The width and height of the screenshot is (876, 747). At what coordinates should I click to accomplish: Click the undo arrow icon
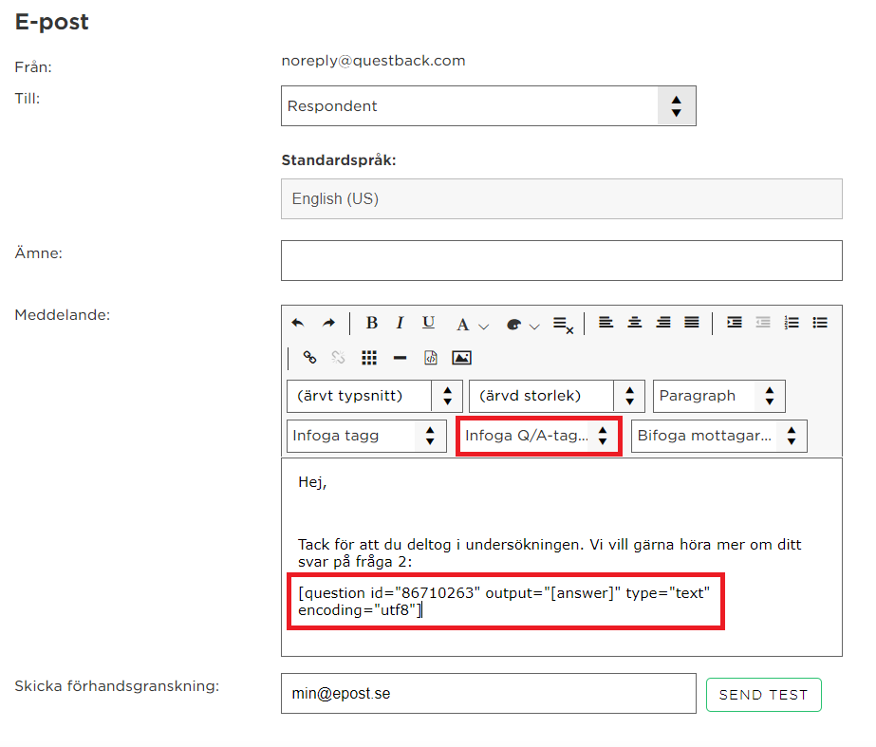(298, 323)
